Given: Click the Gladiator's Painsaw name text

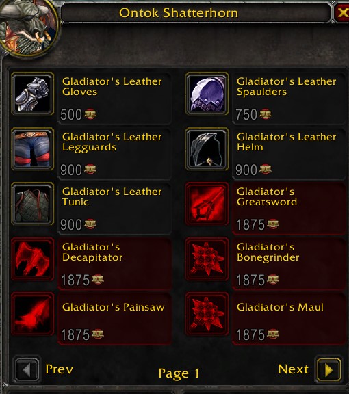Looking at the screenshot, I should coord(114,307).
